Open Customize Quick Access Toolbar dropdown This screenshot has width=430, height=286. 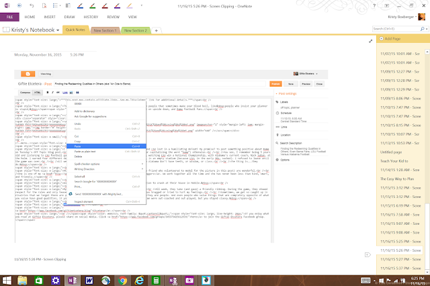[x=142, y=5]
